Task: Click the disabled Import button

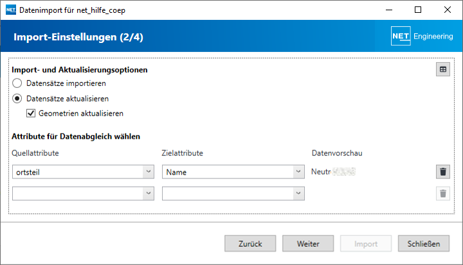Action: [x=366, y=243]
